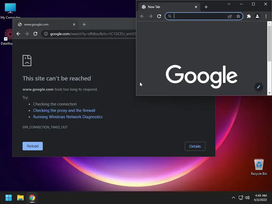Viewport: 272px width, 204px height.
Task: Click the volume speaker tray icon
Action: click(x=247, y=198)
